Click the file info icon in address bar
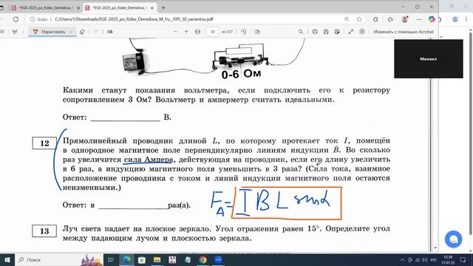Screen dimensions: 473x266 click(33, 19)
